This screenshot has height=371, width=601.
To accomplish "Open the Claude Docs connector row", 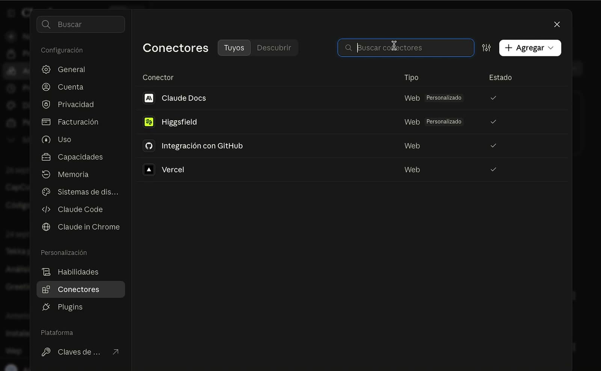I will (352, 98).
